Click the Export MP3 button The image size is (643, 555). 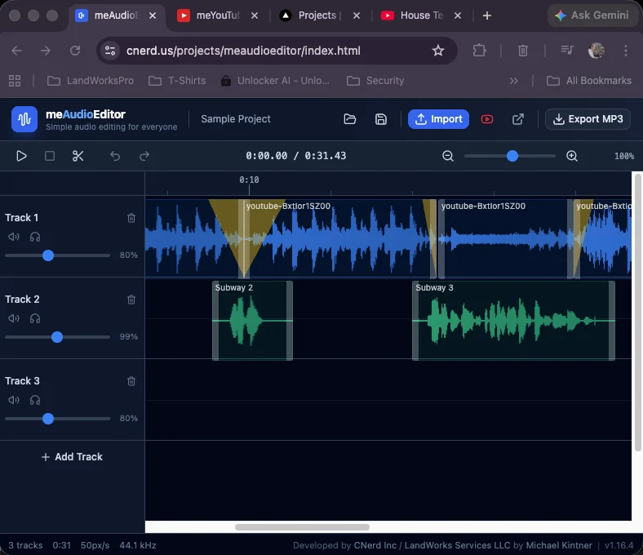tap(588, 119)
